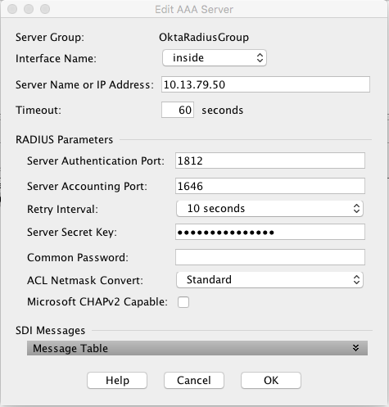Confirm with the OK button
The height and width of the screenshot is (407, 389).
coord(271,380)
